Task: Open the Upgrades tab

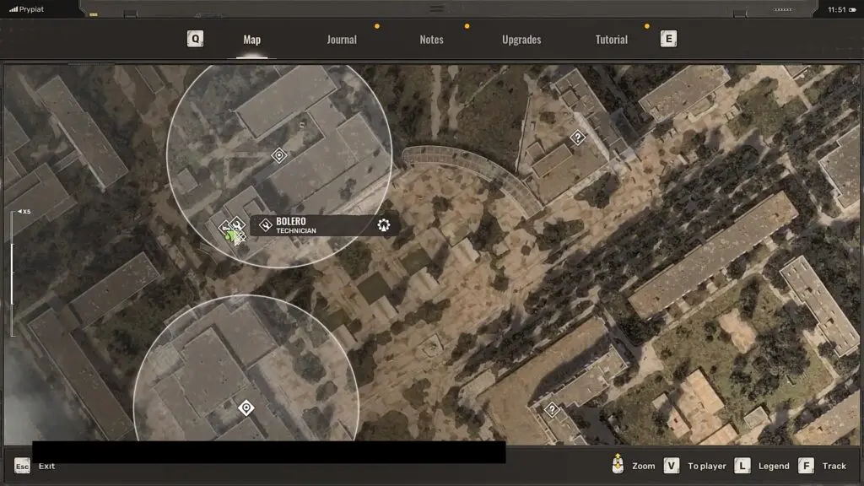Action: click(x=521, y=40)
